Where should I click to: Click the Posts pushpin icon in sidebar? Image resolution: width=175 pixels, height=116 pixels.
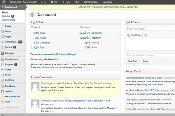click(3, 26)
